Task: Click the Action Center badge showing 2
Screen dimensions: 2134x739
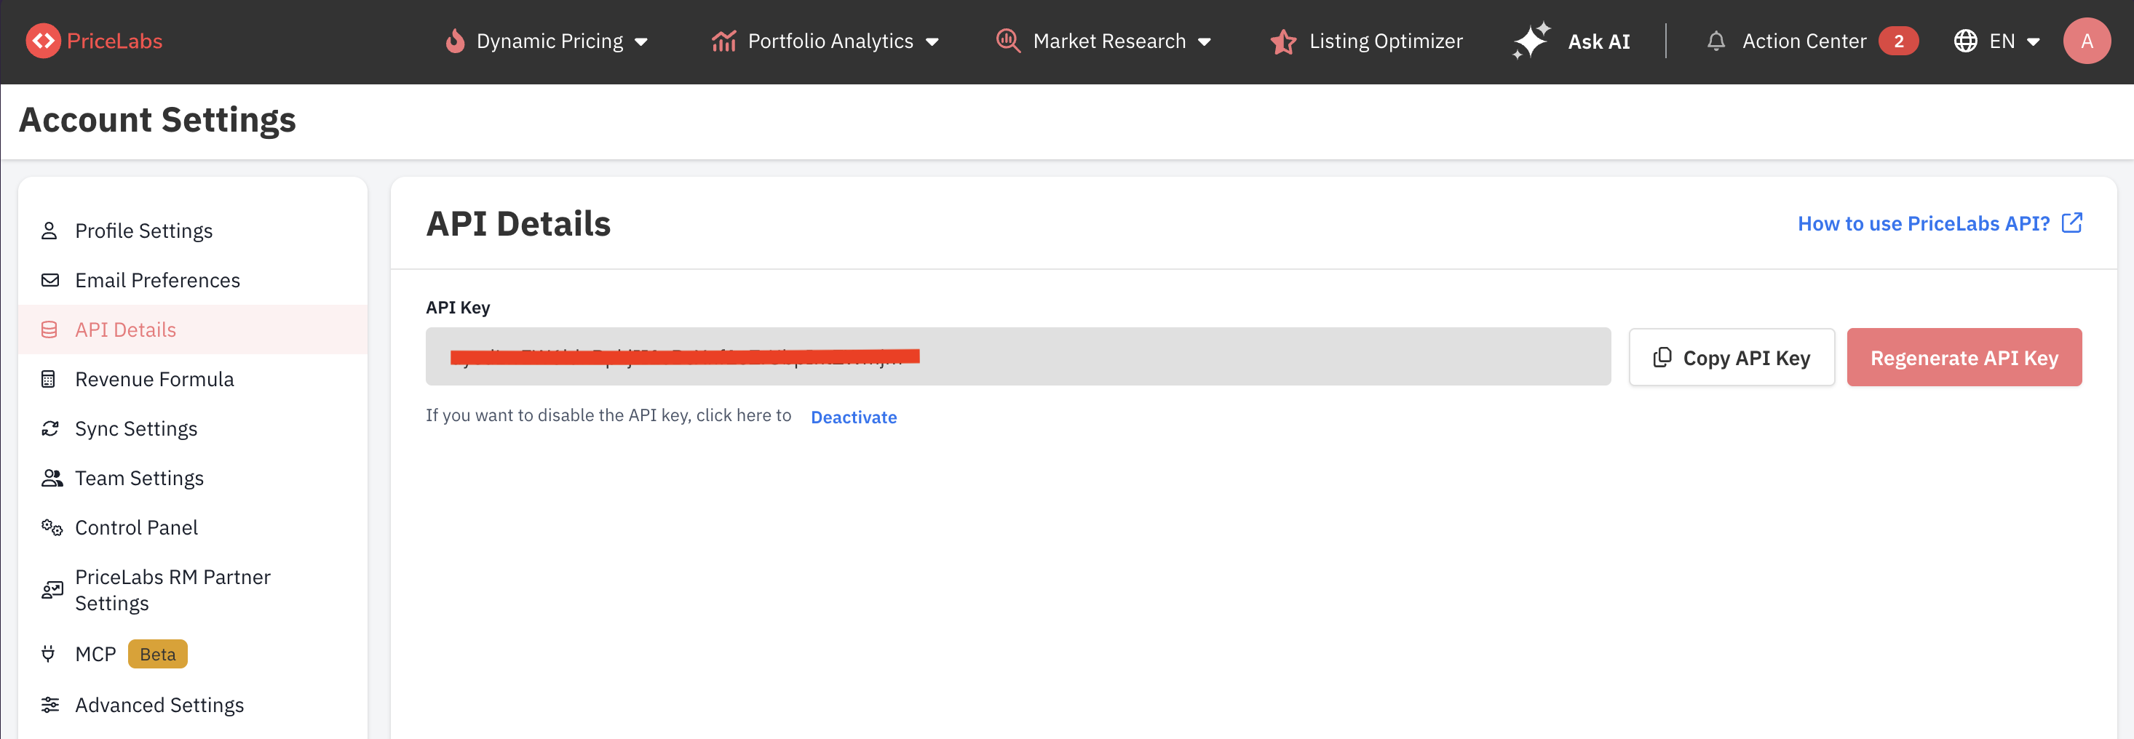Action: [1898, 41]
